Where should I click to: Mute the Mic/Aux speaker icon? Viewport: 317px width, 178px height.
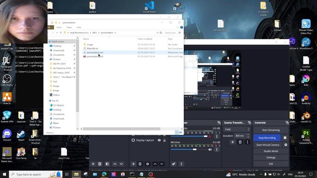(210, 149)
